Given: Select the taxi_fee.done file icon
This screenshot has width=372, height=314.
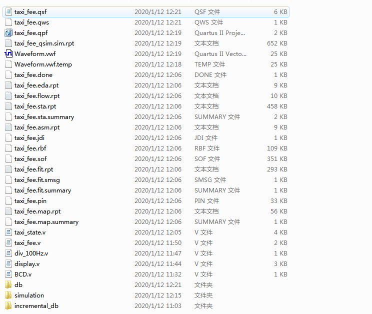Looking at the screenshot, I should pos(8,74).
